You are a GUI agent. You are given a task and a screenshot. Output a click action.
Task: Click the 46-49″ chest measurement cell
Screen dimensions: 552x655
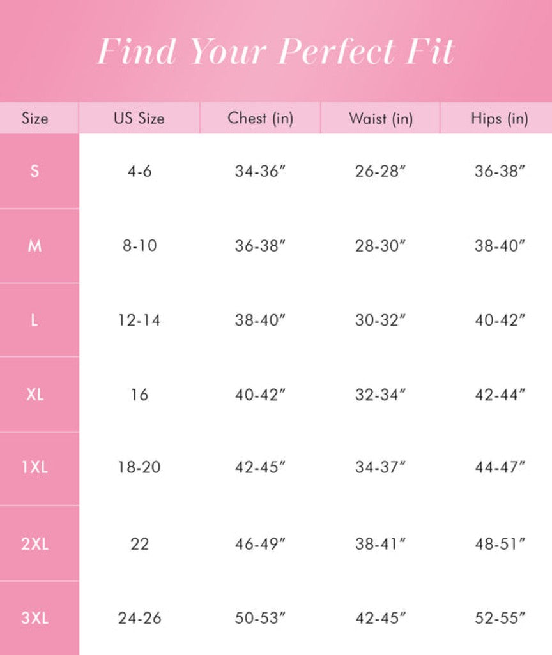pyautogui.click(x=260, y=544)
